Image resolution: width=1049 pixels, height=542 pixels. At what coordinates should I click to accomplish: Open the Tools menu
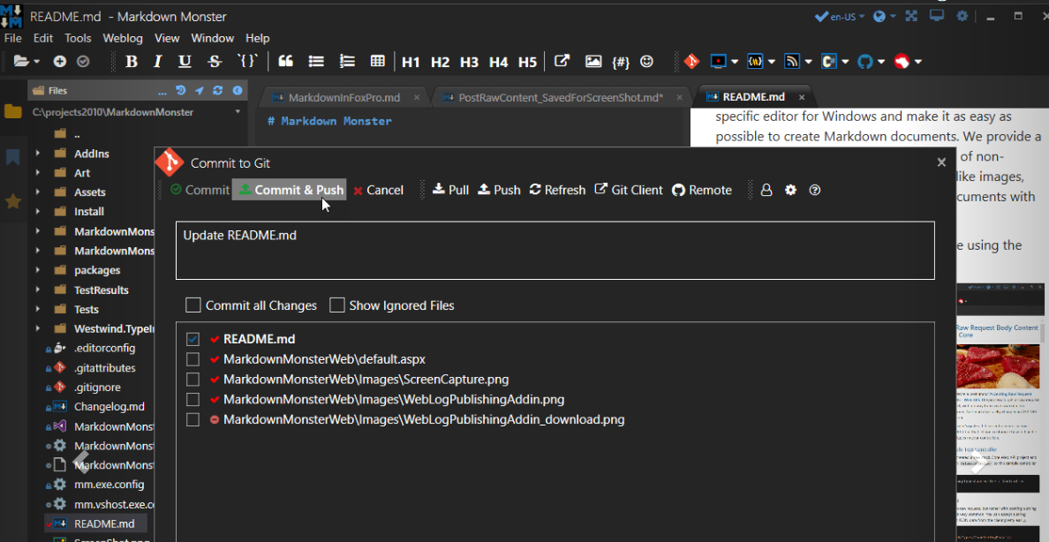tap(78, 38)
